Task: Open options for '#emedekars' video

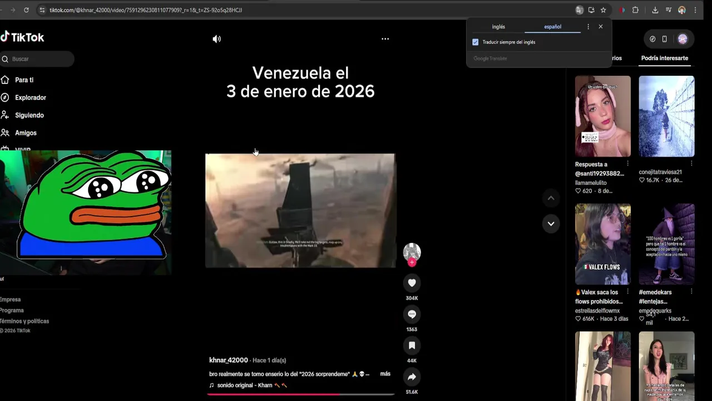Action: click(x=691, y=291)
